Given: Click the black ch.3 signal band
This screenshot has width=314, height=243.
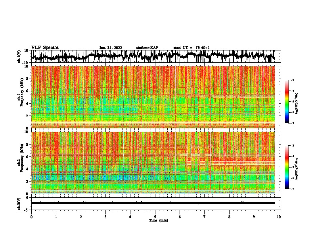Looking at the screenshot, I should [x=153, y=203].
